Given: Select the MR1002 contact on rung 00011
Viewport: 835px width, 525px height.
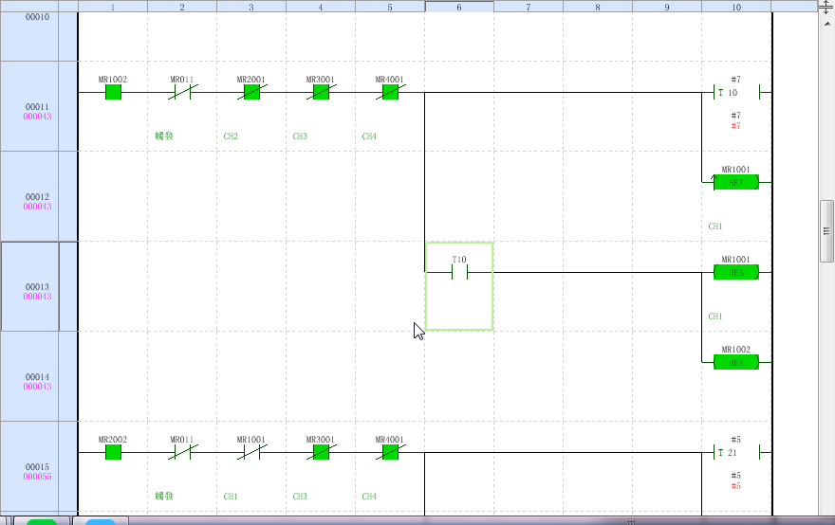Looking at the screenshot, I should point(113,93).
